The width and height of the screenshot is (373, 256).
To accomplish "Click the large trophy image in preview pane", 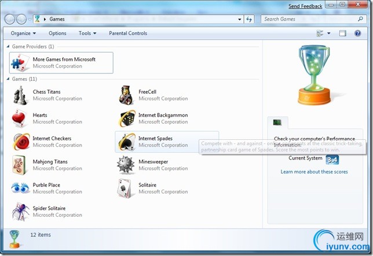I will 315,75.
